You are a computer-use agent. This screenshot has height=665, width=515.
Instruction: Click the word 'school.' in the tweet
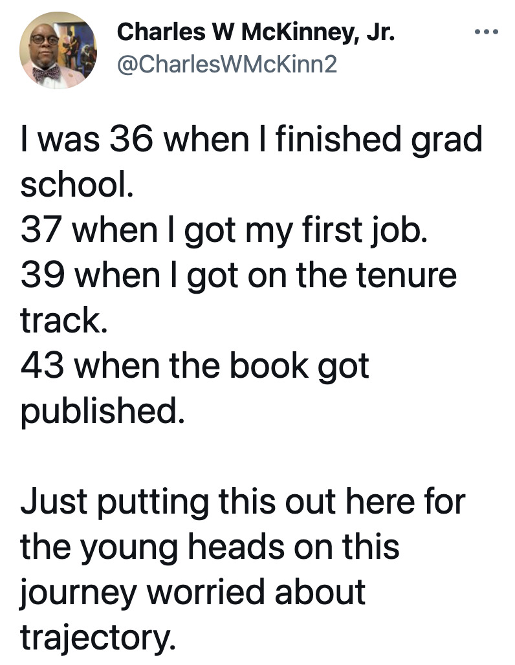pos(77,184)
